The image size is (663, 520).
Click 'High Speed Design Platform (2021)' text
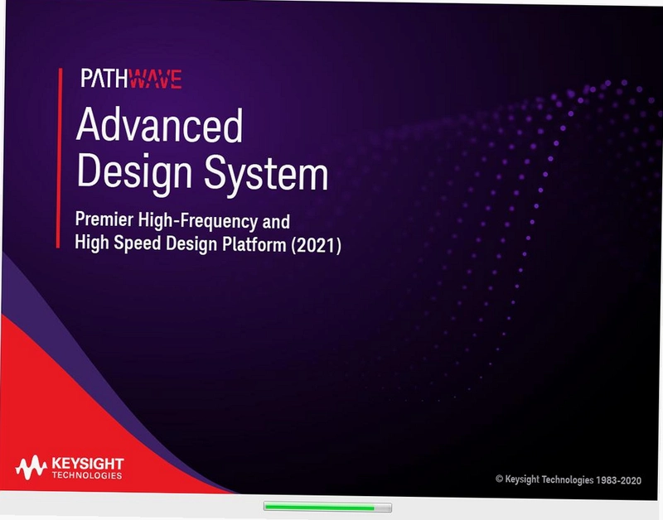pyautogui.click(x=208, y=244)
